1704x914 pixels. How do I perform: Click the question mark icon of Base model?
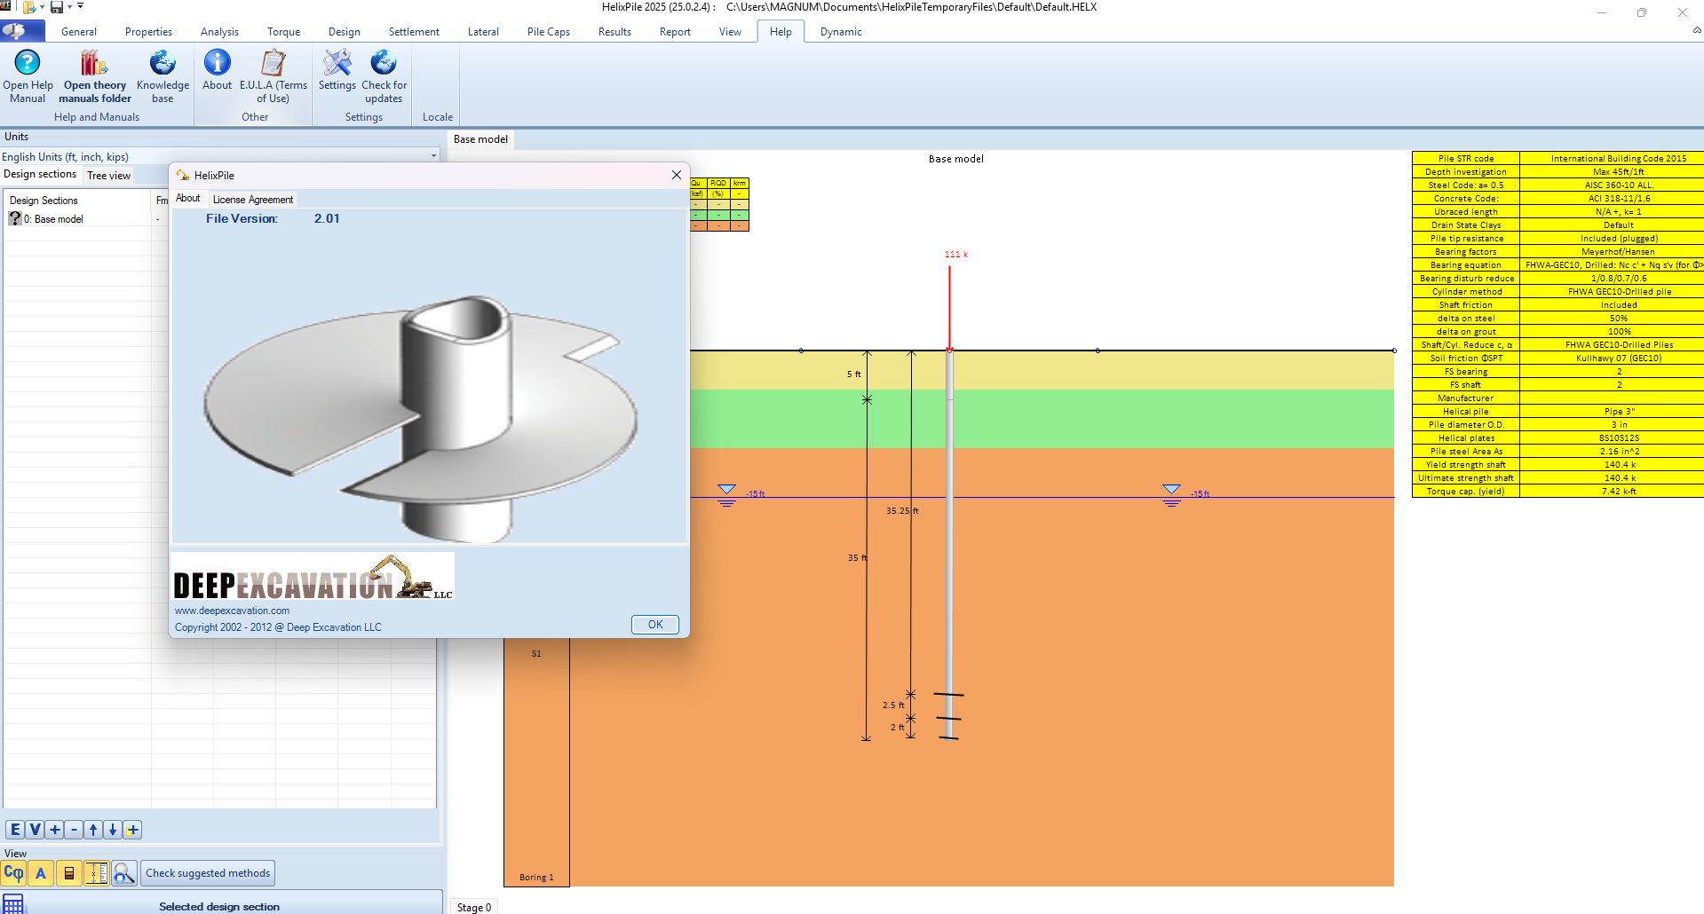[15, 218]
